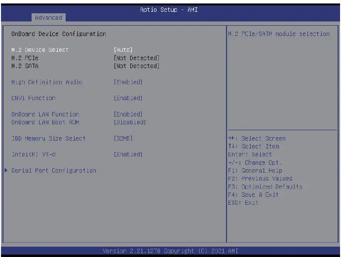Open the IGD memory size [32MB] dropdown
345x257 pixels.
tap(123, 139)
